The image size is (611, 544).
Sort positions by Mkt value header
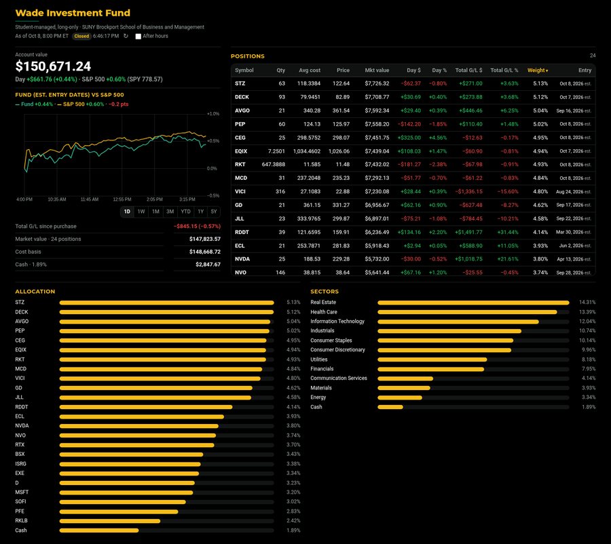377,71
